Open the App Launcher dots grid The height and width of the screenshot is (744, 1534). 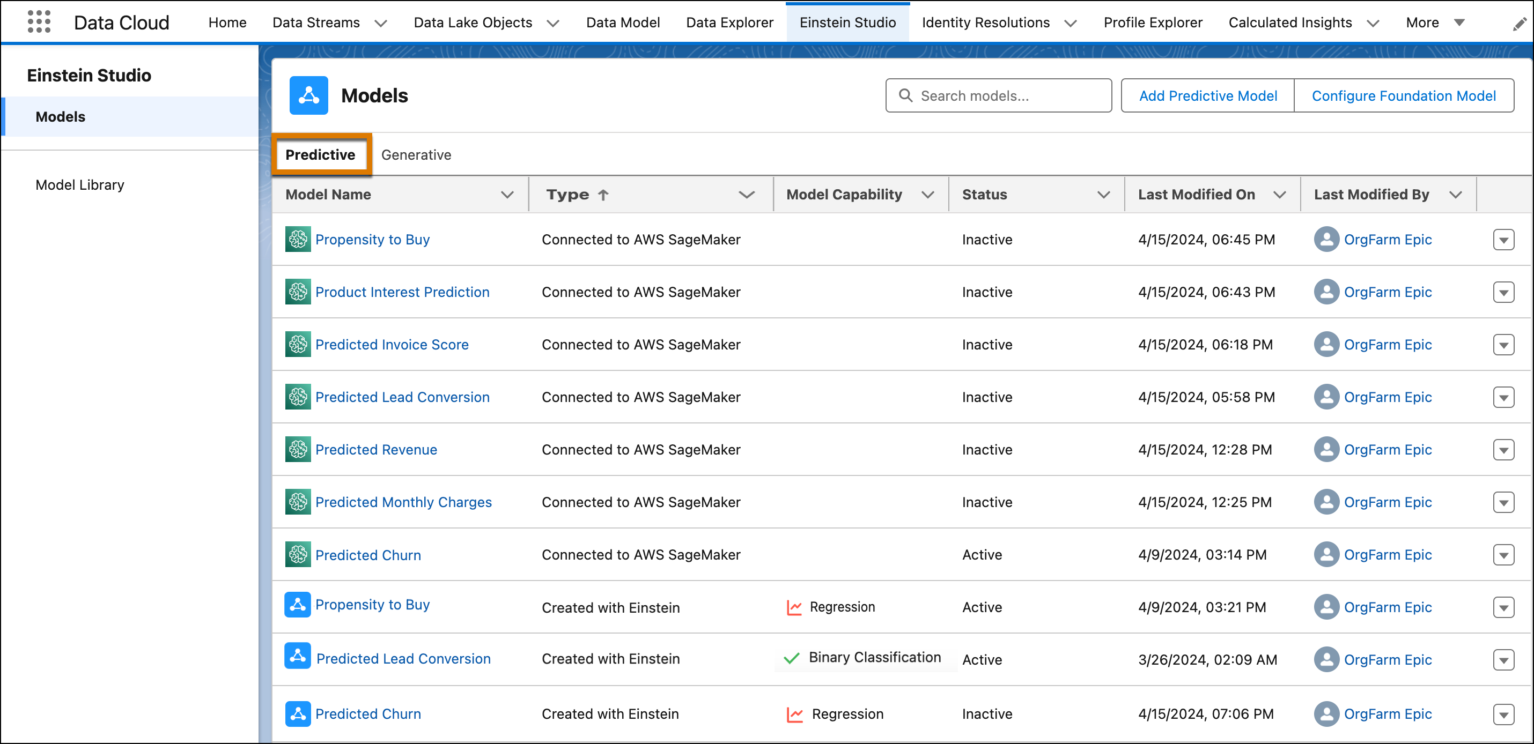click(x=39, y=22)
